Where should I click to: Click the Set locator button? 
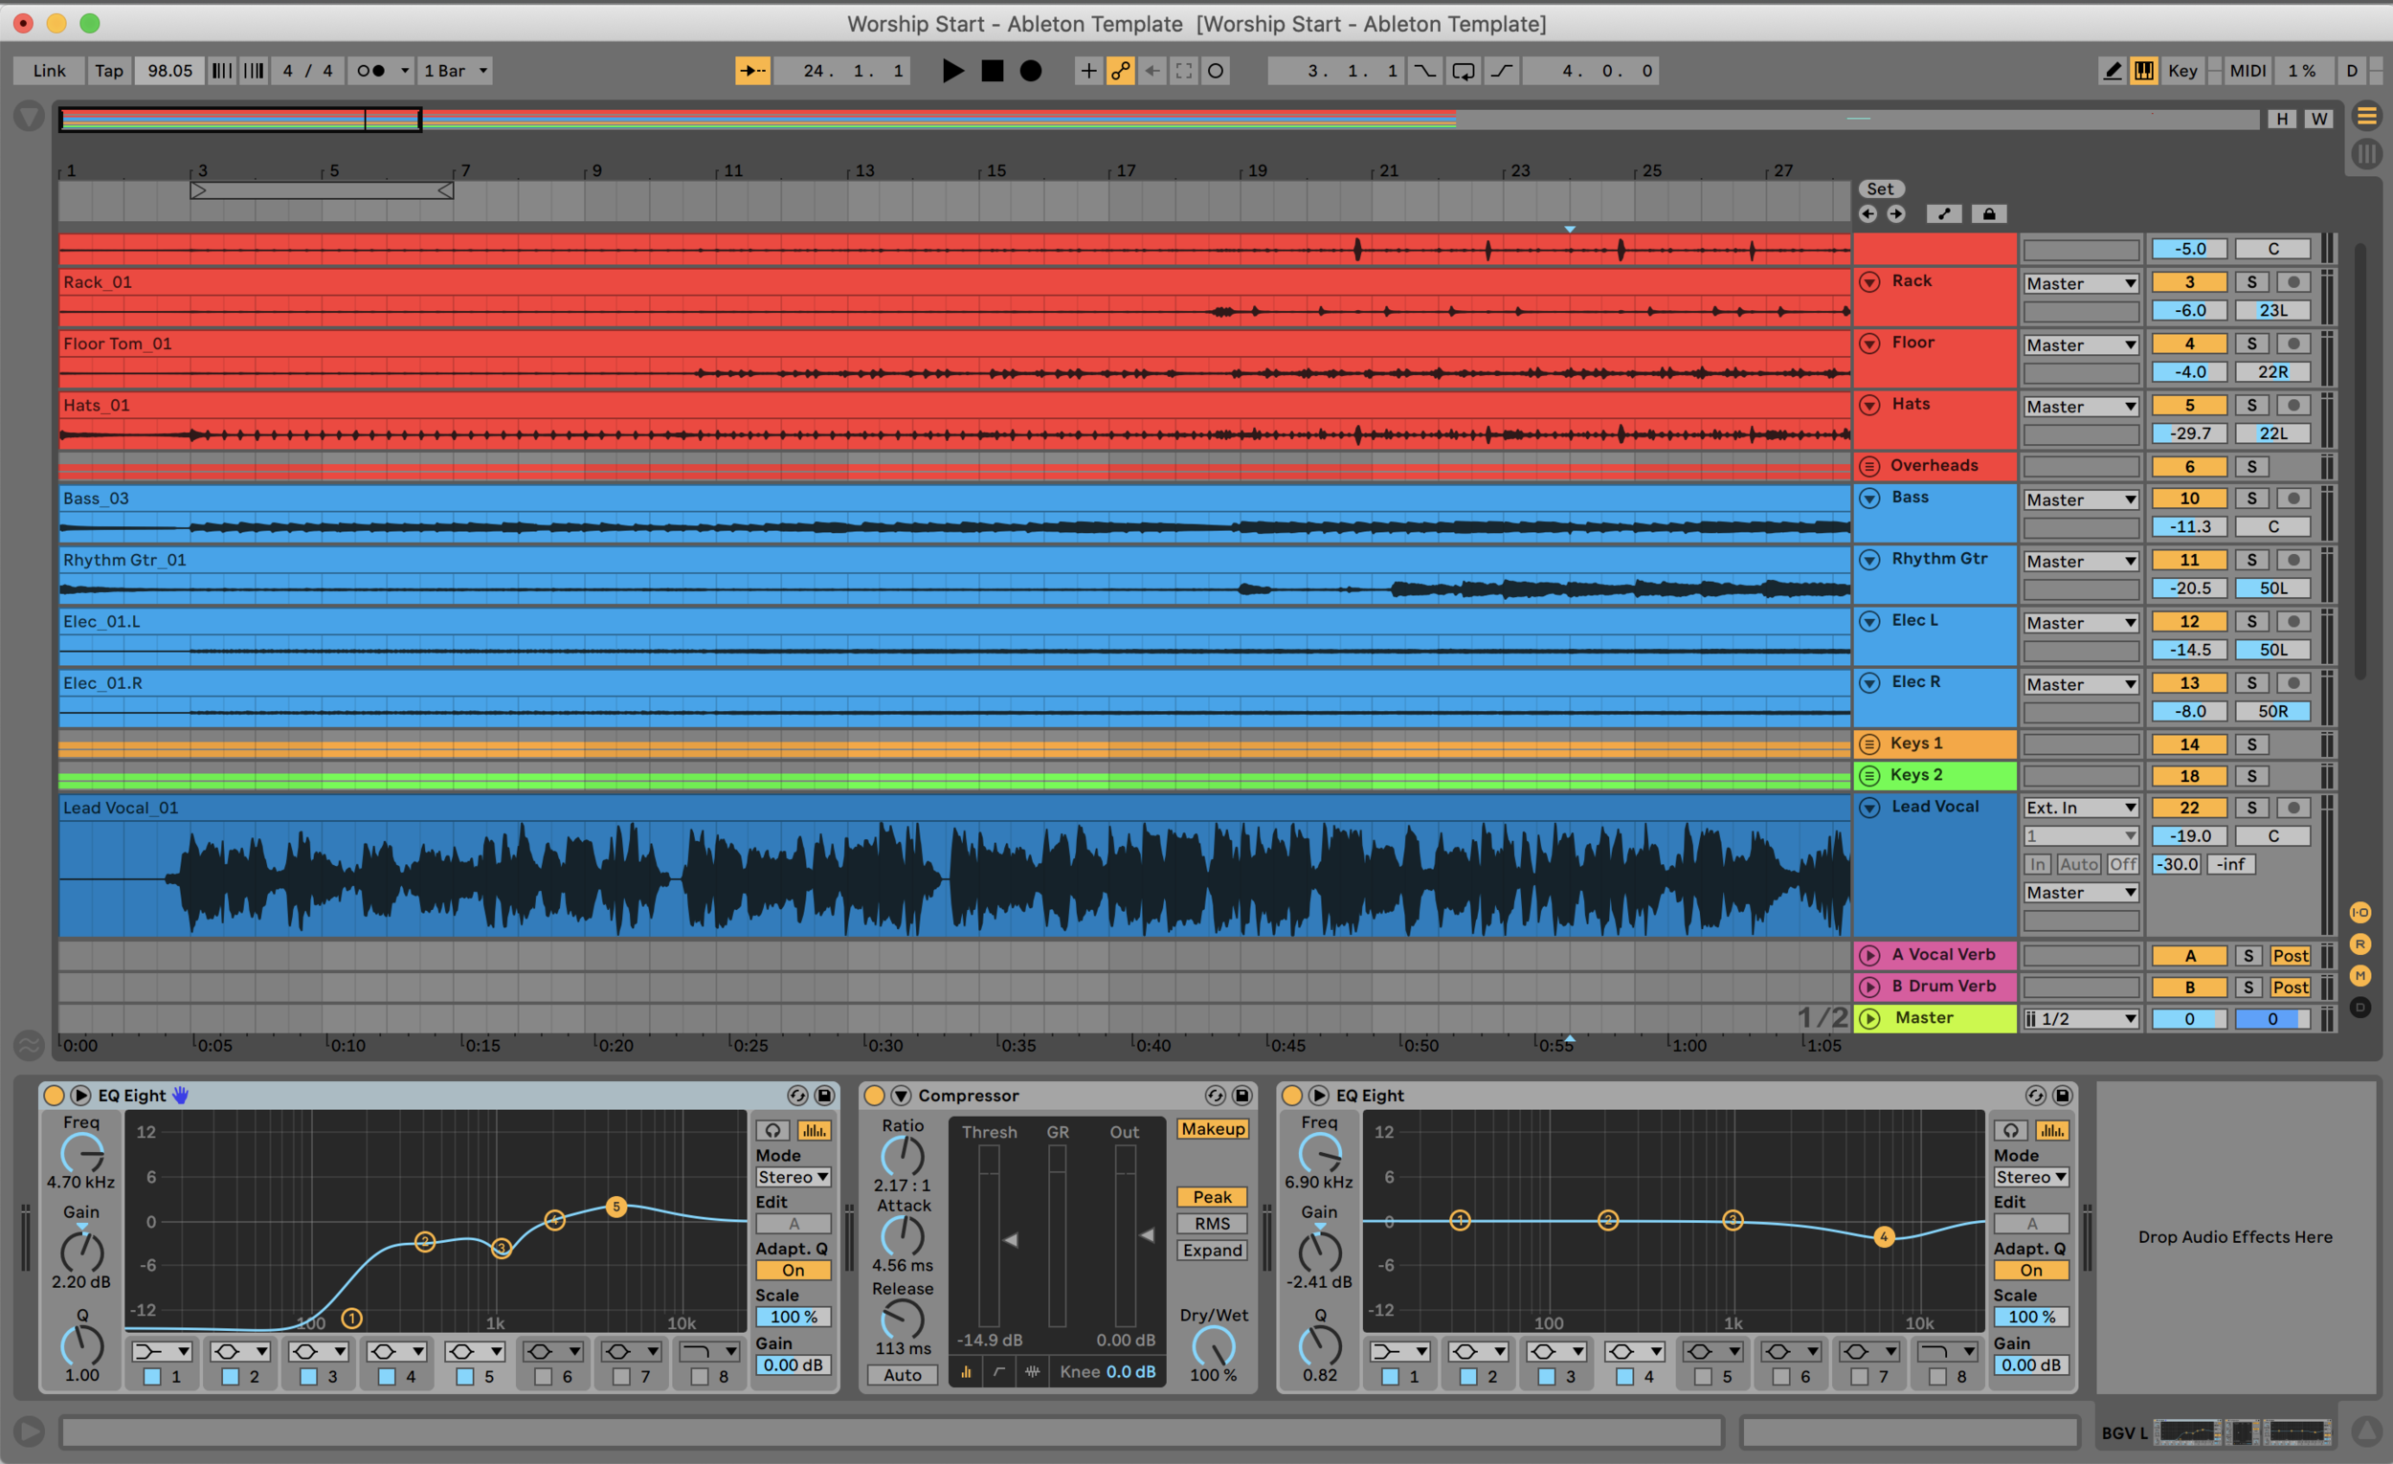pyautogui.click(x=1880, y=189)
